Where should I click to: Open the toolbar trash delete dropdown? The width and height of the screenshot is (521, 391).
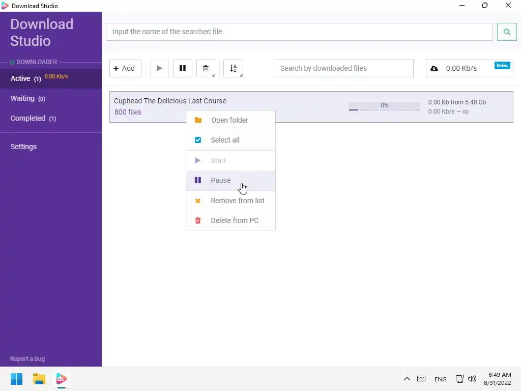(x=206, y=68)
